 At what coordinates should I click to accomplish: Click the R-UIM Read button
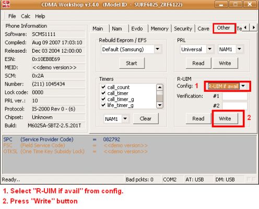[198, 118]
